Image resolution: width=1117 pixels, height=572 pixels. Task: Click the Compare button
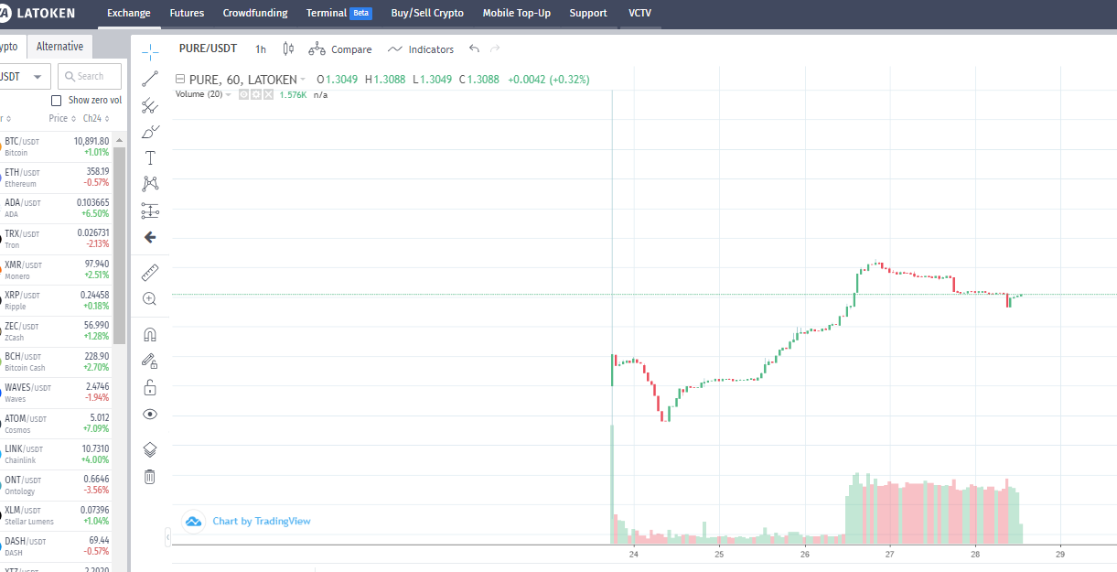(340, 49)
